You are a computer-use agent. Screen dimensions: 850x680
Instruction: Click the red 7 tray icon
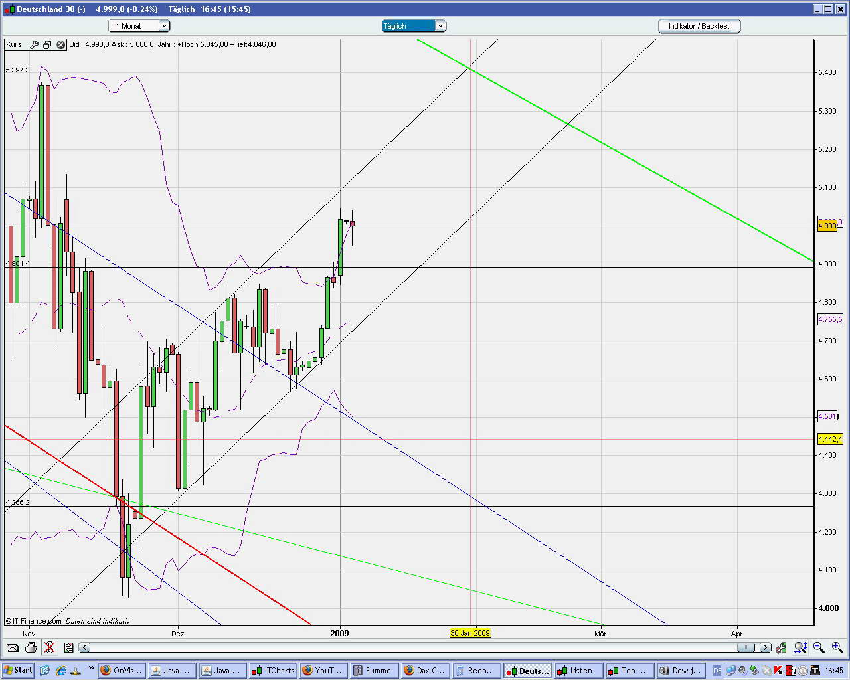click(791, 671)
